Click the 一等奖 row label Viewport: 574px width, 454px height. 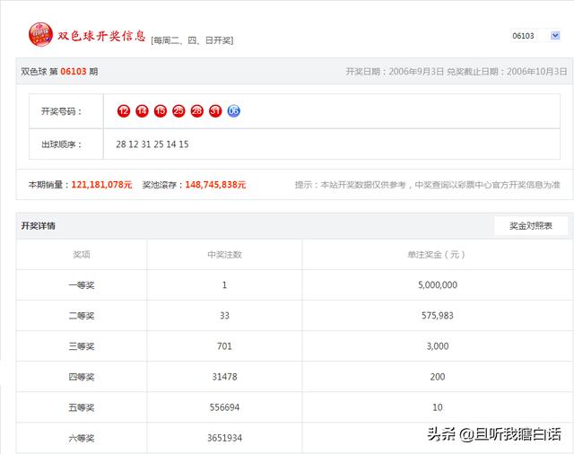tap(82, 285)
